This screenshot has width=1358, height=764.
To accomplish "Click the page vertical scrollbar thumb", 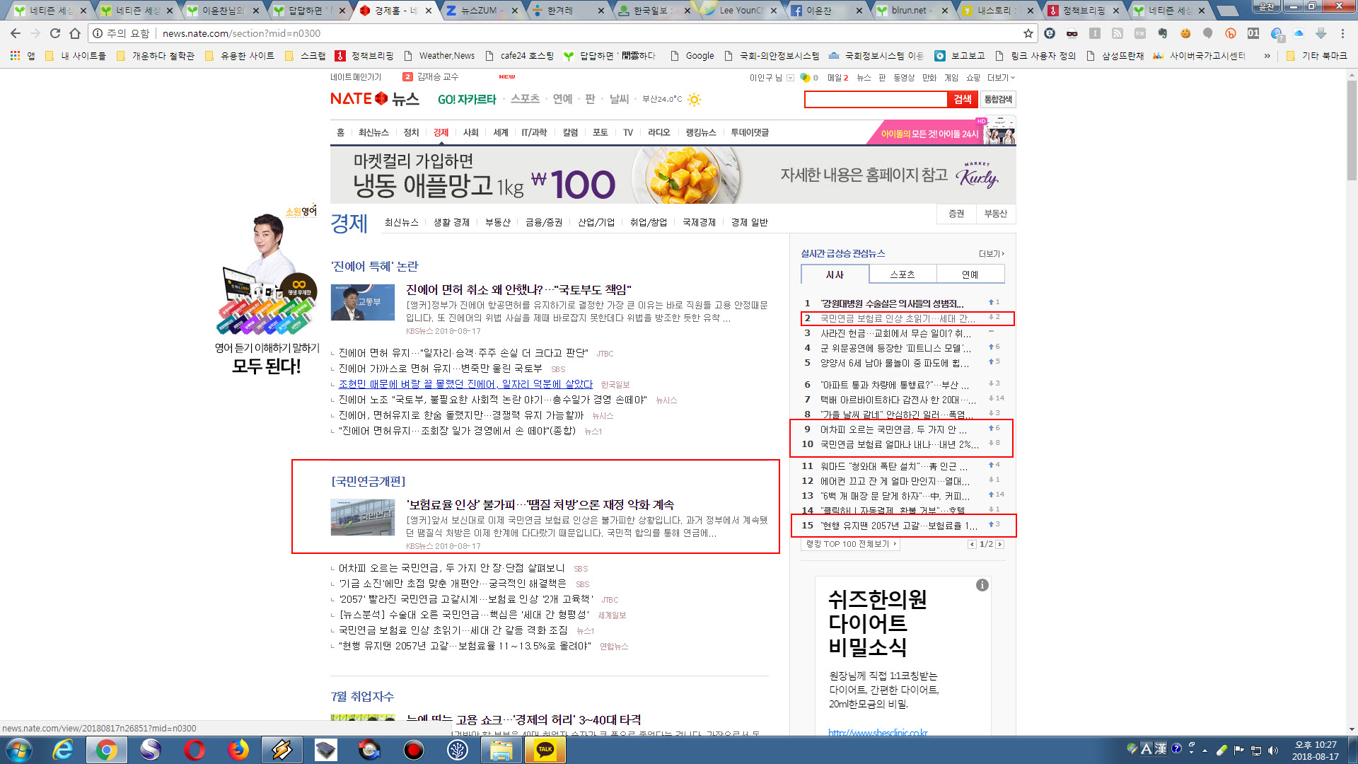I will (x=1352, y=131).
